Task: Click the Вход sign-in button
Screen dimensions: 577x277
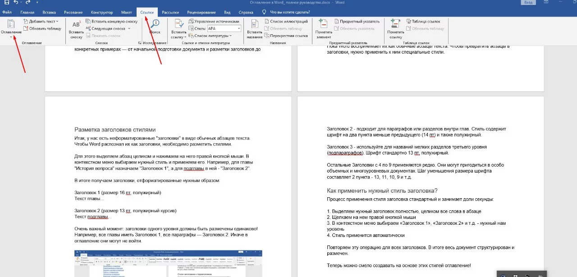Action: 527,3
